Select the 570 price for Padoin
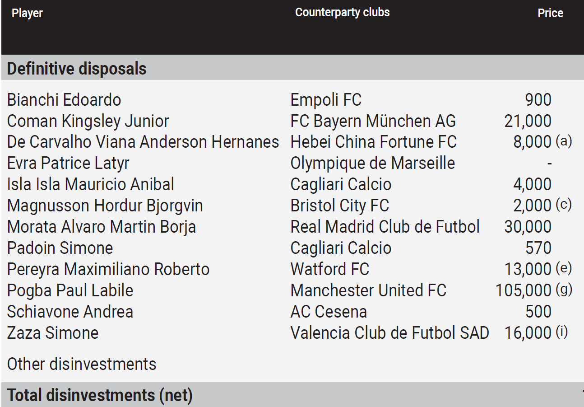Screen dimensions: 584x407 click(x=538, y=248)
